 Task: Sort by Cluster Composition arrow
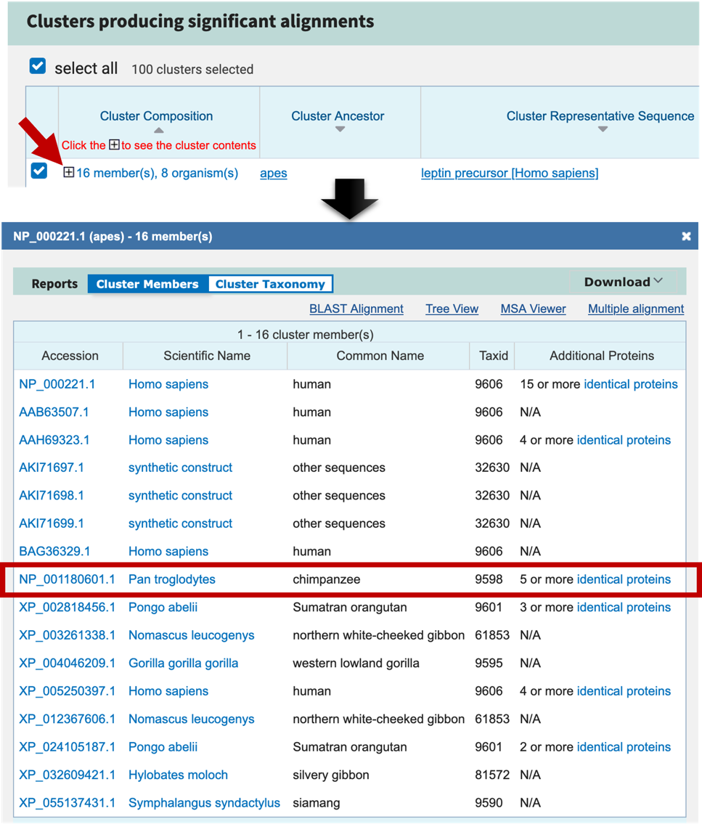(x=158, y=130)
